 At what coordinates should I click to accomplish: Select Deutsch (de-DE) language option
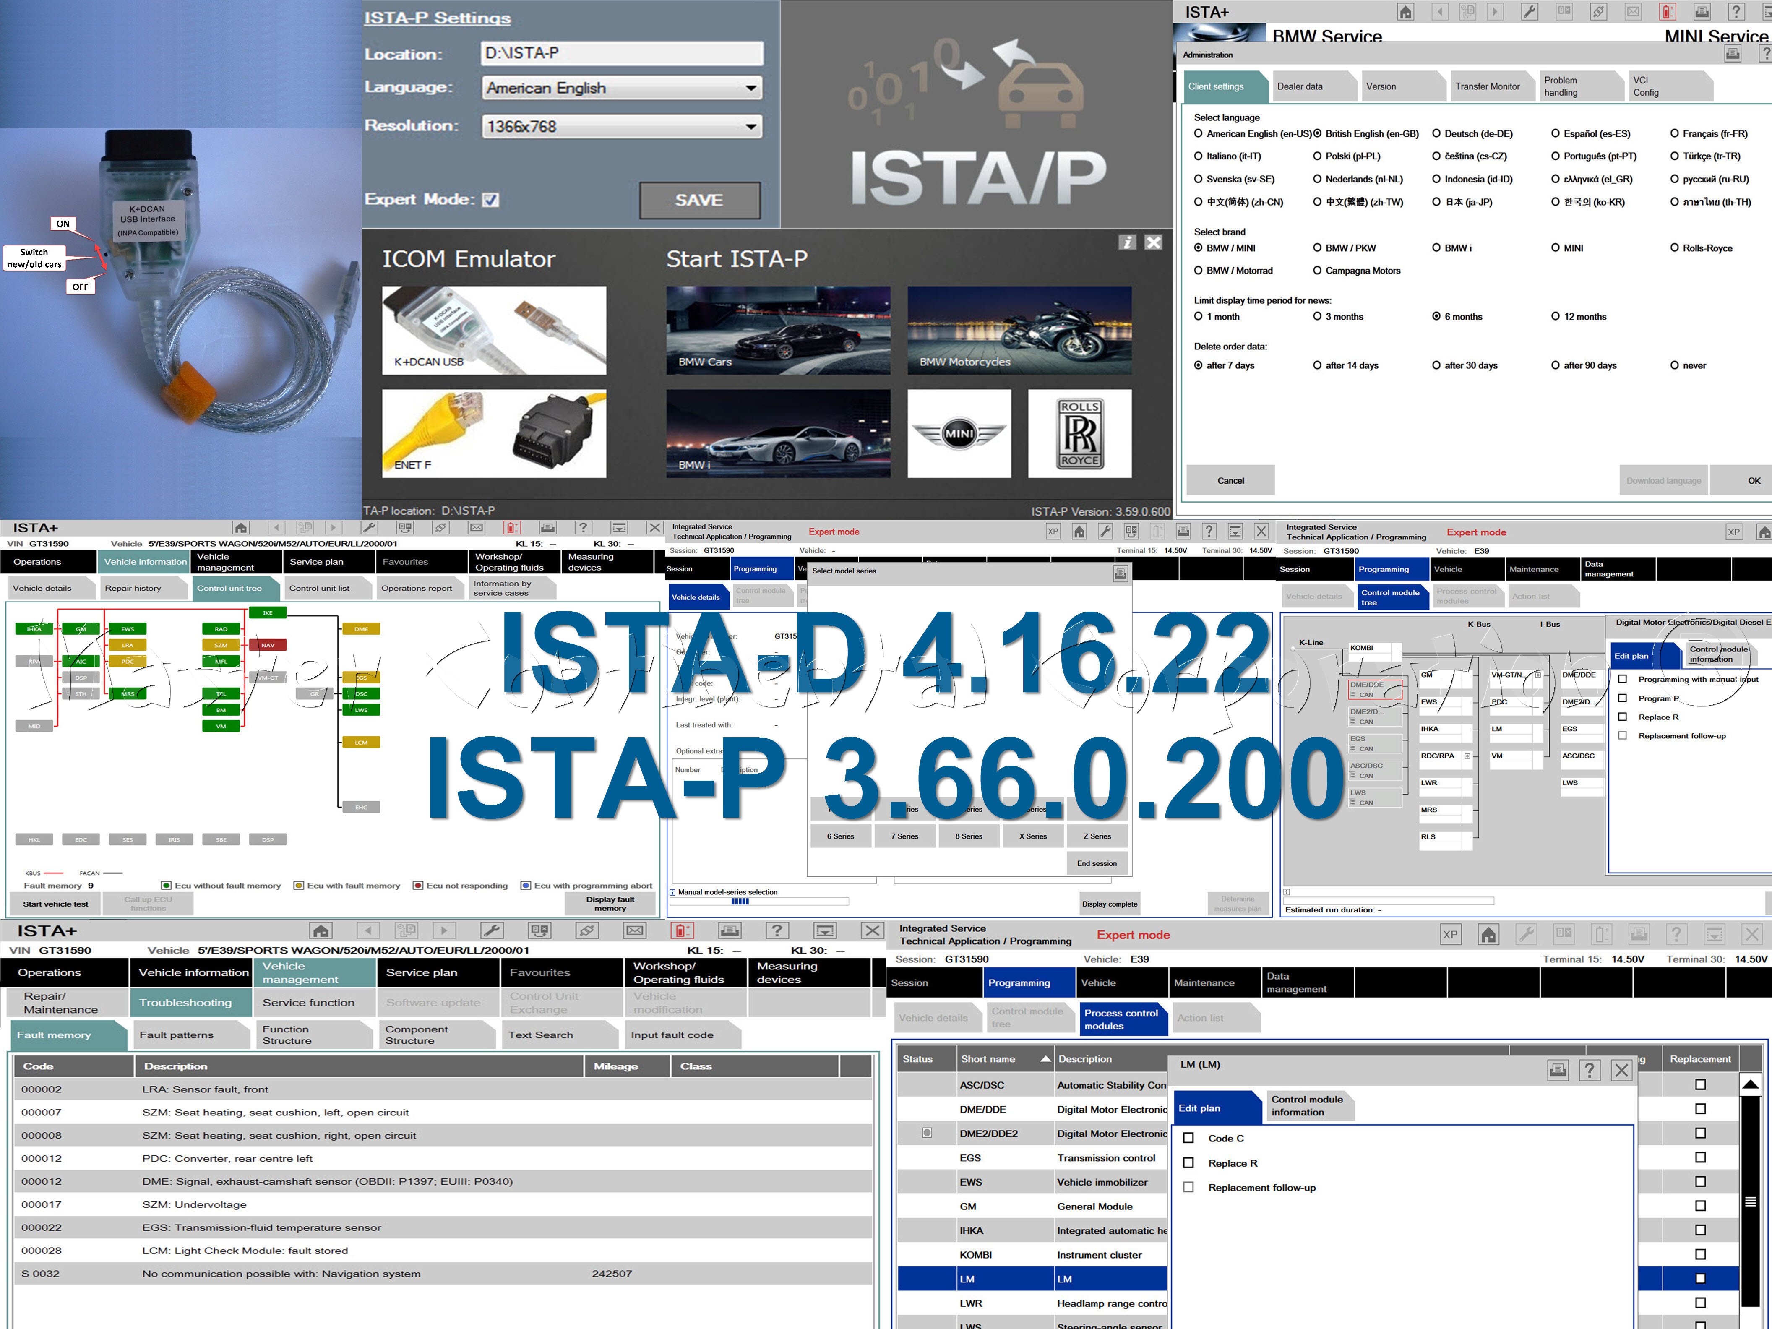pos(1436,134)
